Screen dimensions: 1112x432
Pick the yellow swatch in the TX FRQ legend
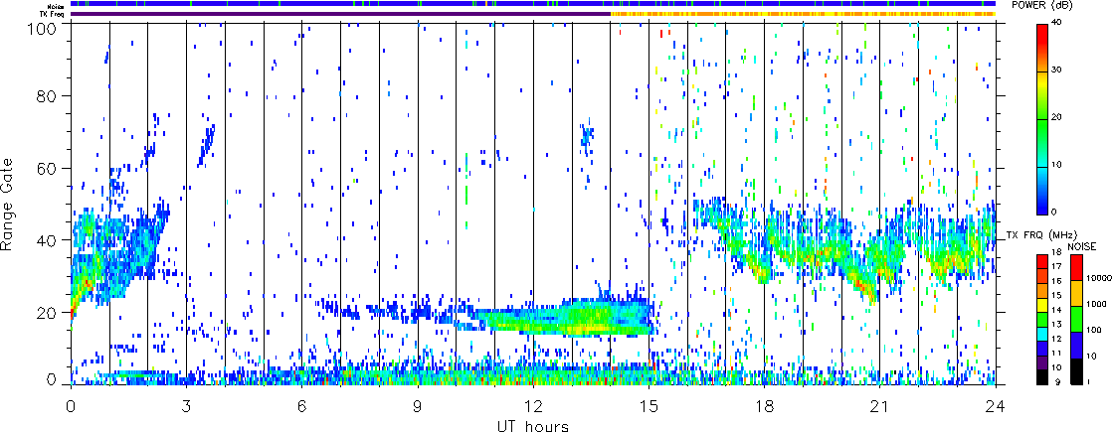(1041, 305)
